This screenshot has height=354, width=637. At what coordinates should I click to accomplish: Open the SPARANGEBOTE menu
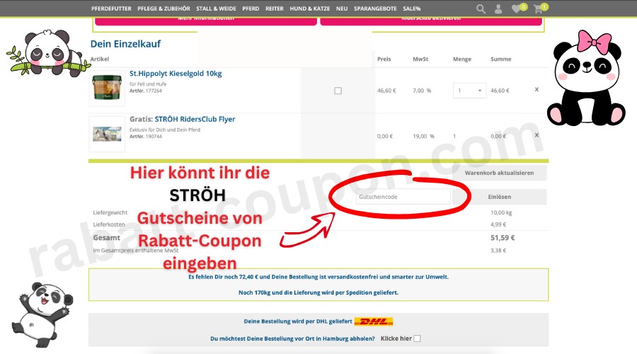click(375, 8)
